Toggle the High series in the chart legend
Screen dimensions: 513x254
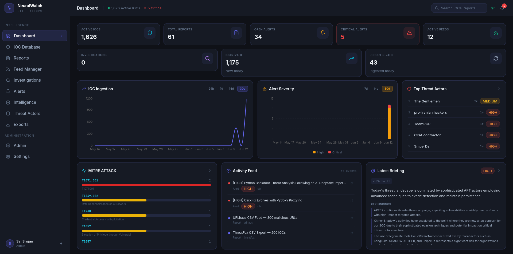318,152
